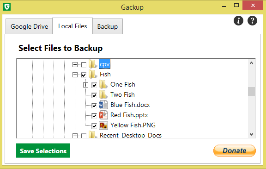The width and height of the screenshot is (266, 169).
Task: Click the Donate button
Action: [x=235, y=150]
